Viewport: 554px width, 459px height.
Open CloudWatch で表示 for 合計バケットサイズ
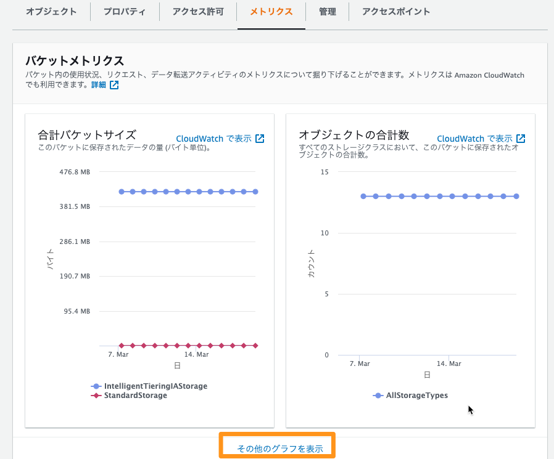click(x=213, y=139)
